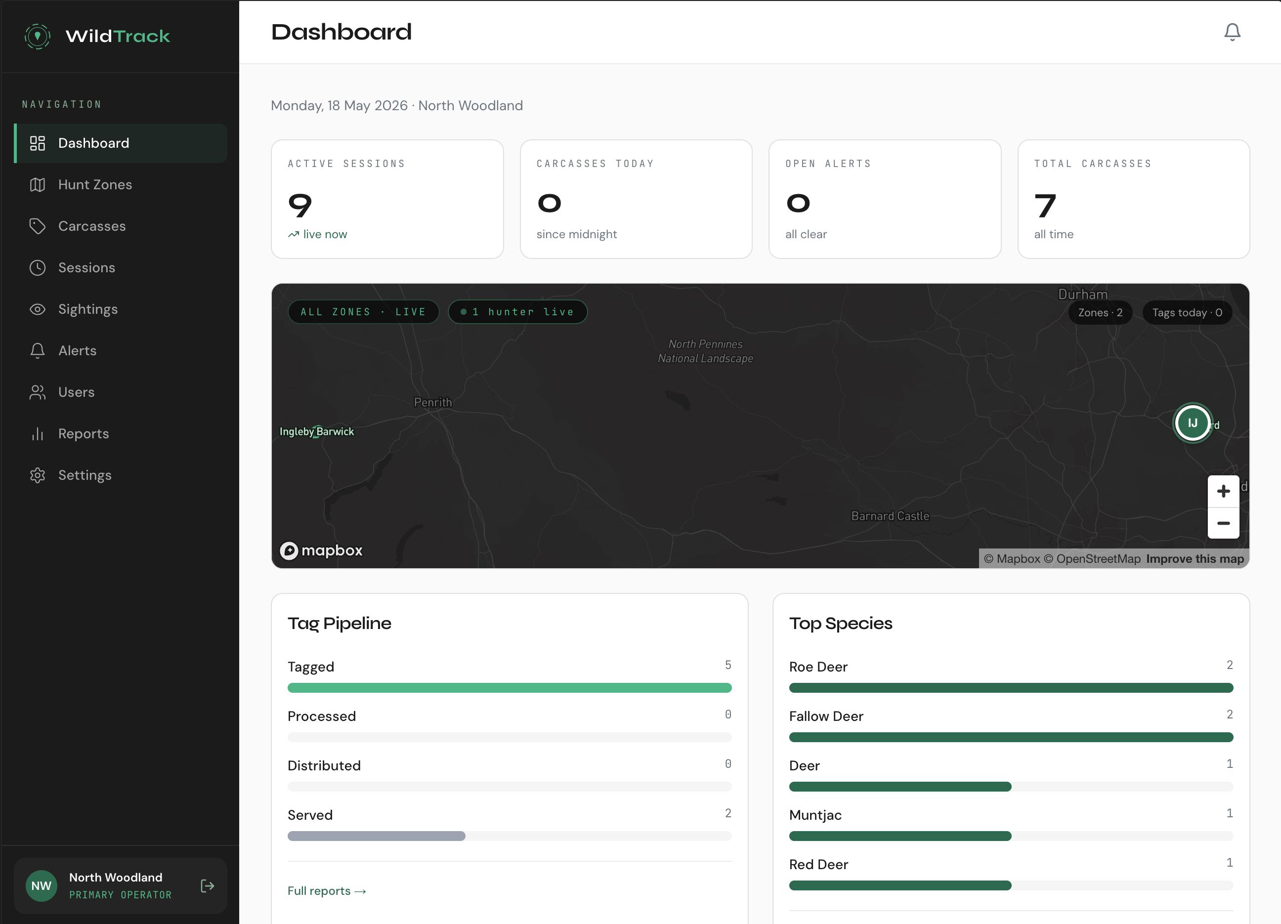Click the ALL ZONES · LIVE badge

(x=363, y=312)
